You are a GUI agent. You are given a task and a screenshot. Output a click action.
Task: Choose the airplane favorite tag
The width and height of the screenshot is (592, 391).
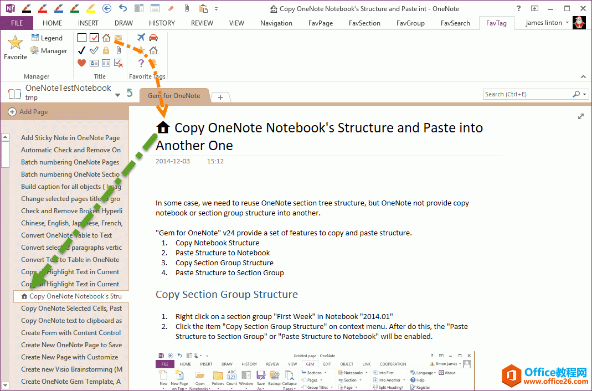(x=141, y=38)
